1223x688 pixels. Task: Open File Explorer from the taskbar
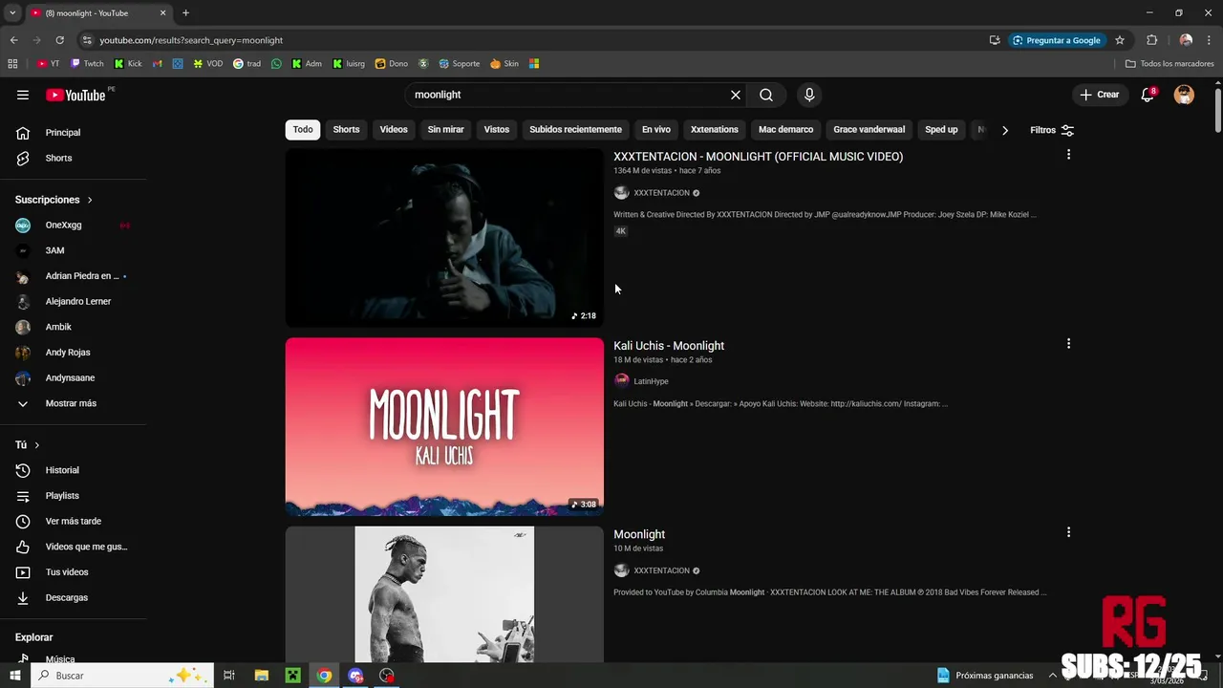tap(261, 676)
